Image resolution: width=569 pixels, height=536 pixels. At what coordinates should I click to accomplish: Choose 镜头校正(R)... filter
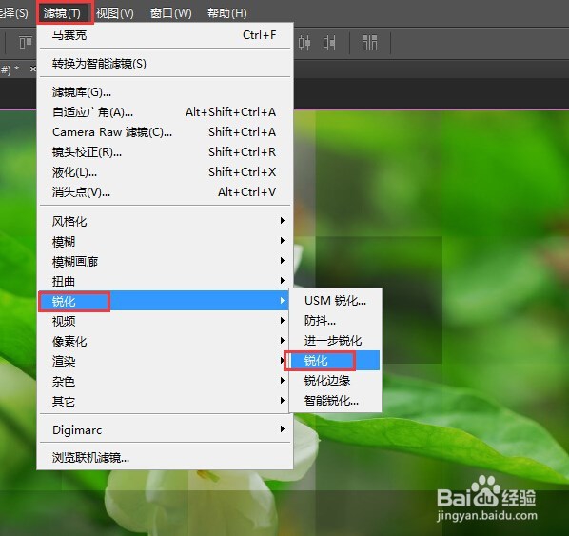coord(165,152)
